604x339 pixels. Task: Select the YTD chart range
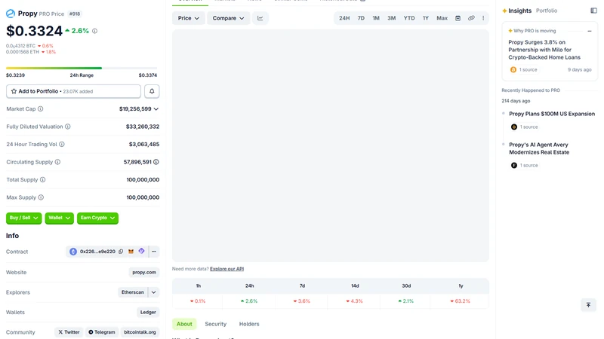pos(409,18)
